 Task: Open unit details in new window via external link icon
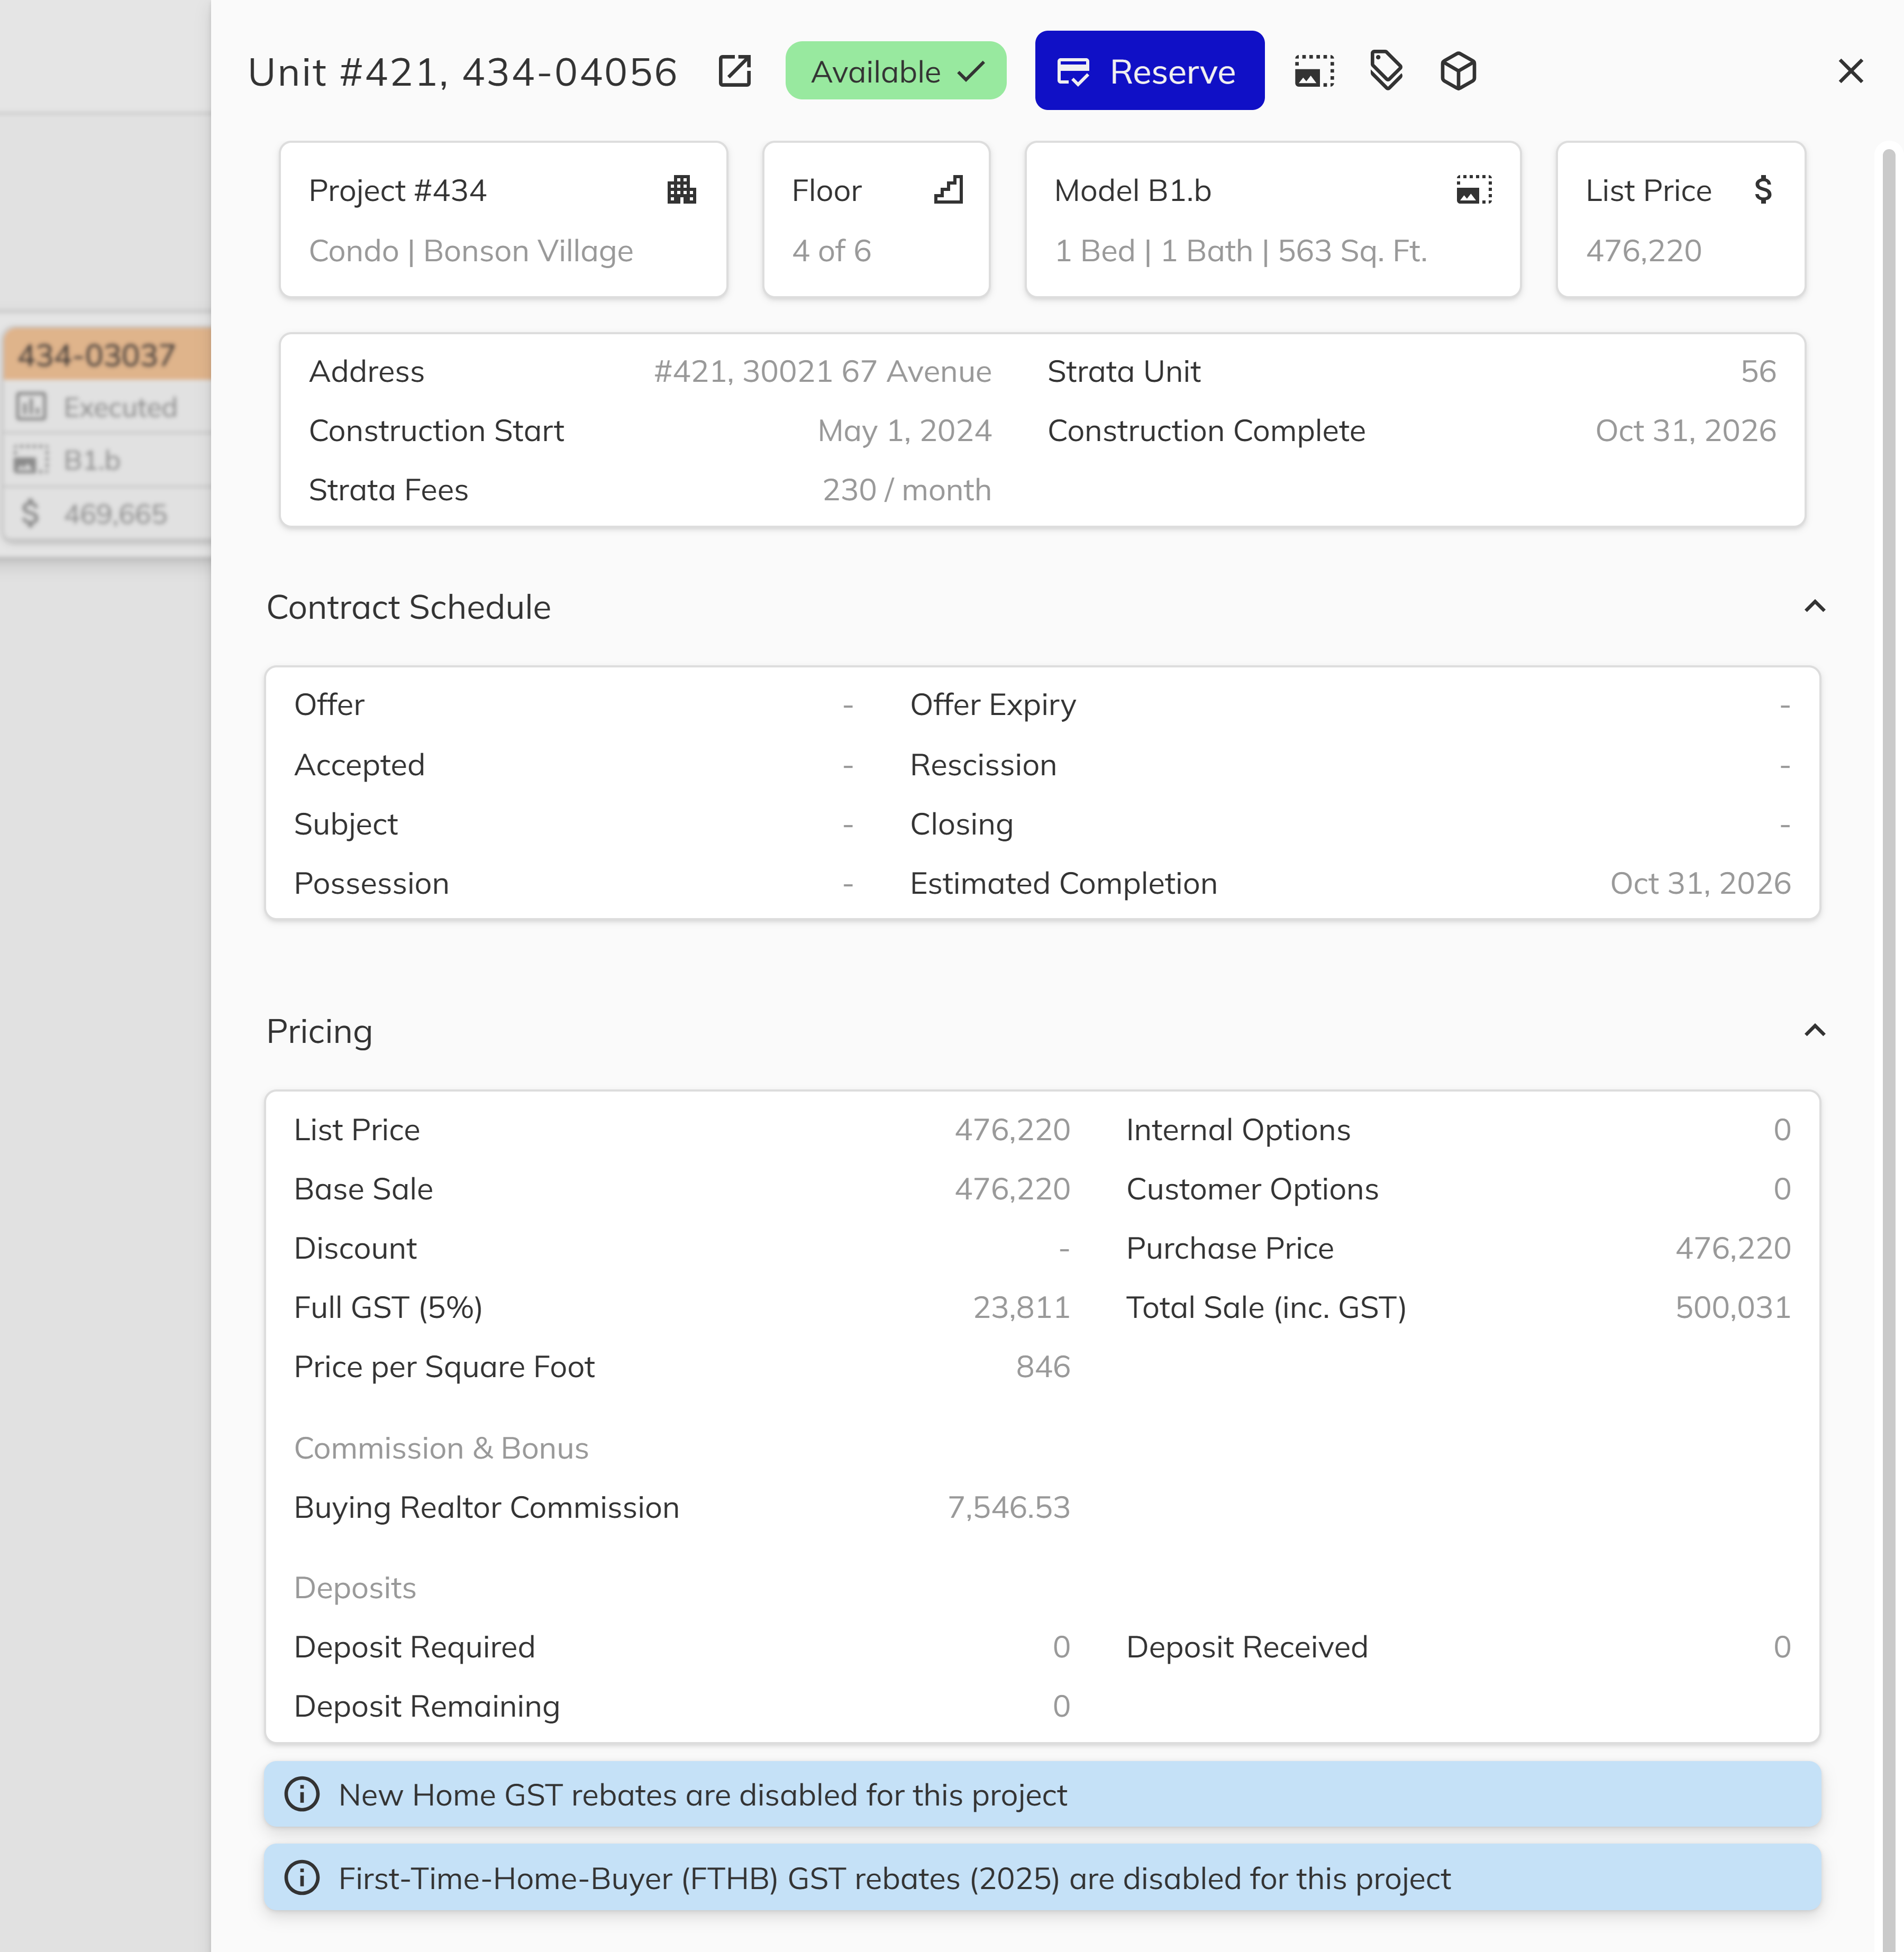(x=735, y=71)
